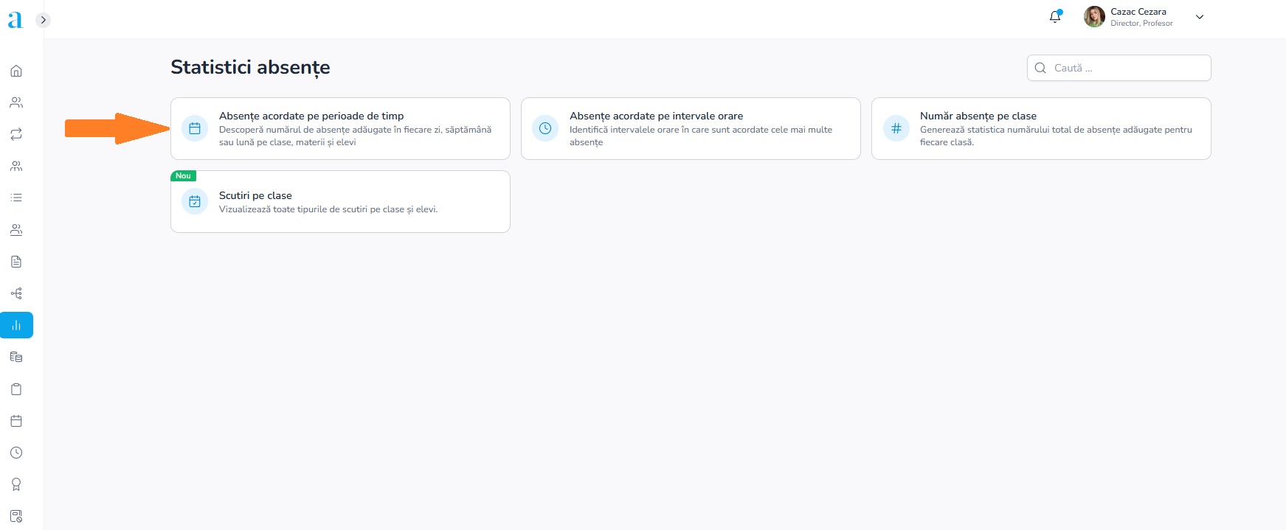
Task: Click the swap arrows icon in sidebar
Action: pyautogui.click(x=16, y=134)
